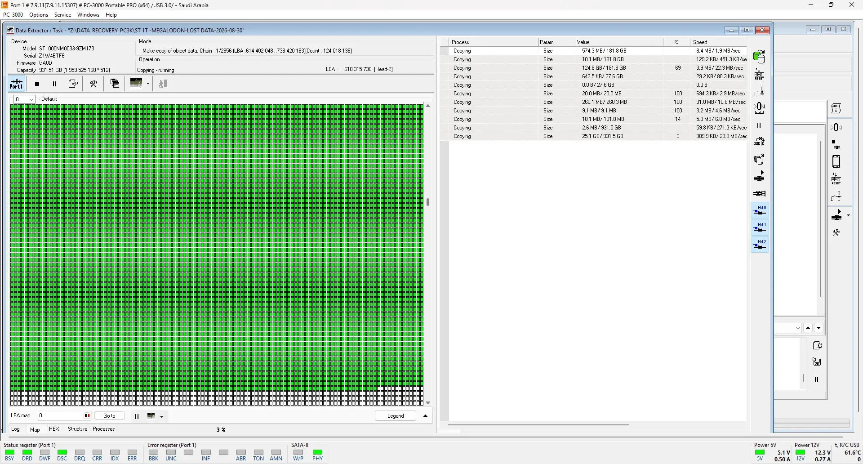
Task: Click the Legend button
Action: (396, 416)
